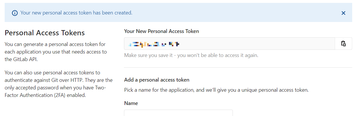Viewport: 358px width, 116px height.
Task: Click the Name field label
Action: 131,103
